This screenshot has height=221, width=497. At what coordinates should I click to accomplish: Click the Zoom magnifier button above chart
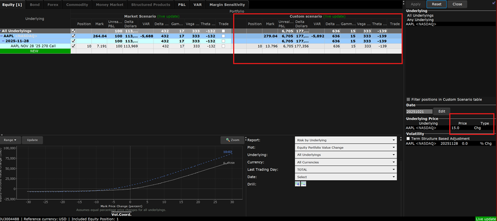(232, 140)
